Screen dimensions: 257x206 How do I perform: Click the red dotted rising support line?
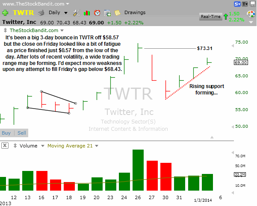187,82
